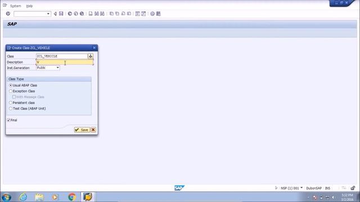Click the status bar triangle expander icon

tap(276, 188)
